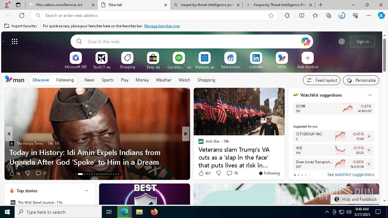Select the Following feed tab

(x=65, y=80)
